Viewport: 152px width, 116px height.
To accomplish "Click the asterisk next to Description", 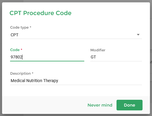I will [x=33, y=73].
